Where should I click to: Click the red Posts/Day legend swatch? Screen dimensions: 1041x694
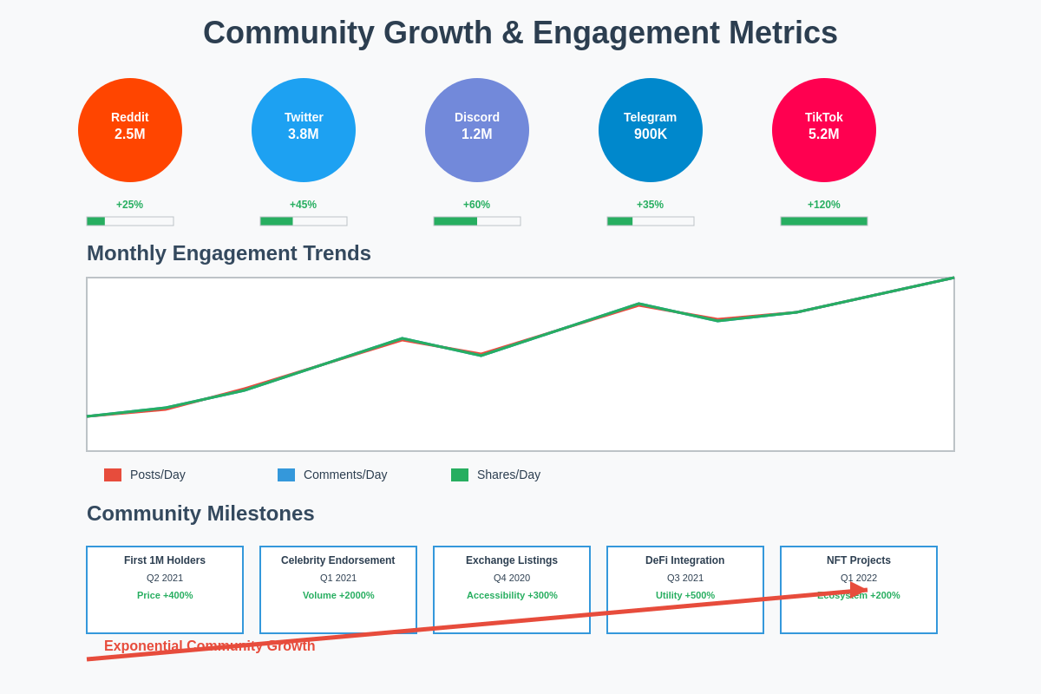113,475
